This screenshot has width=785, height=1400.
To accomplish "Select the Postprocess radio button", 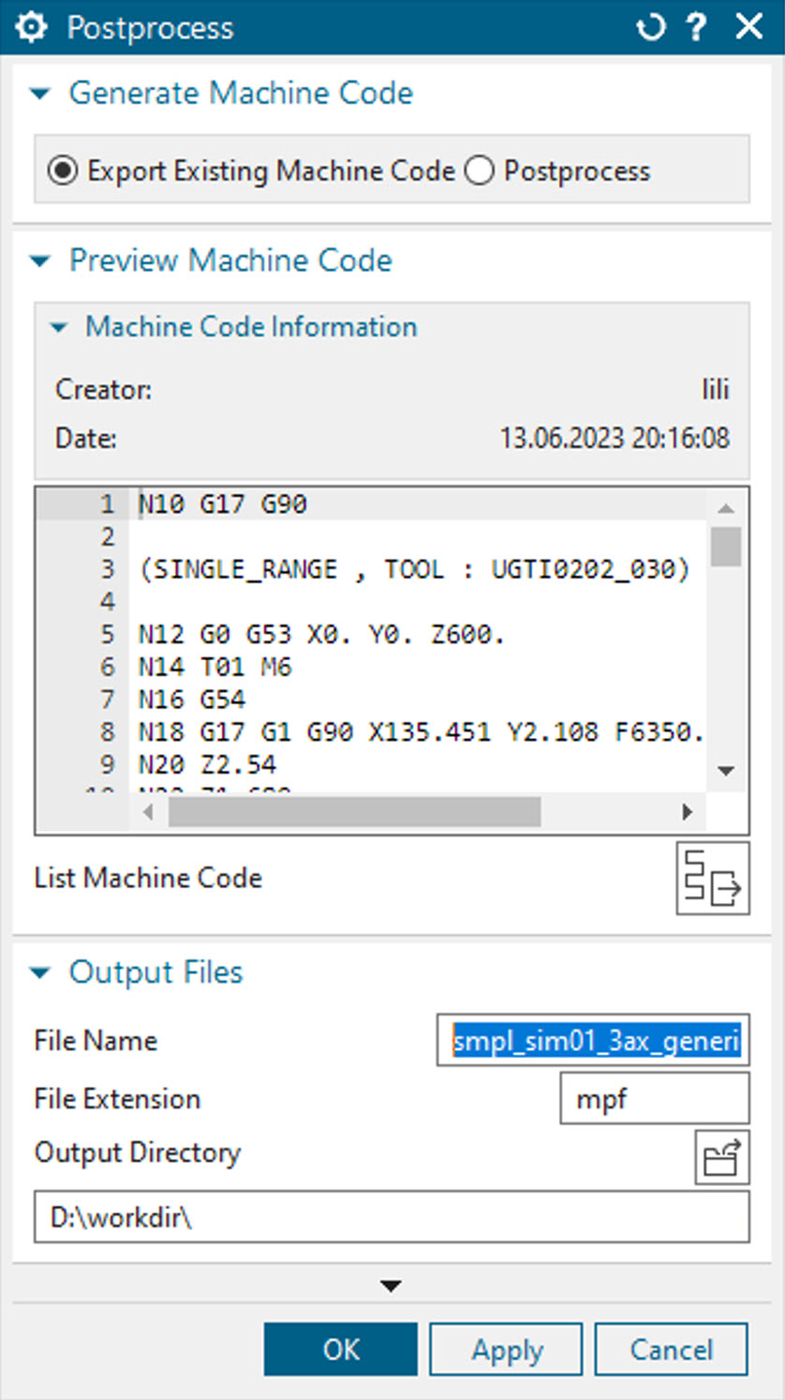I will point(481,171).
